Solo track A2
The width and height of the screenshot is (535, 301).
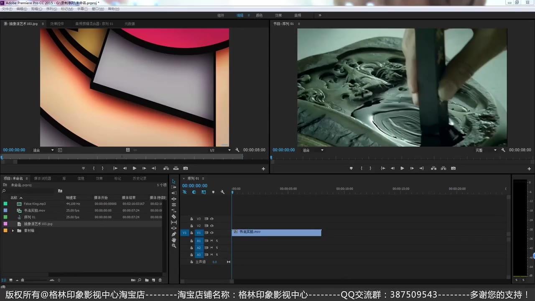(217, 247)
